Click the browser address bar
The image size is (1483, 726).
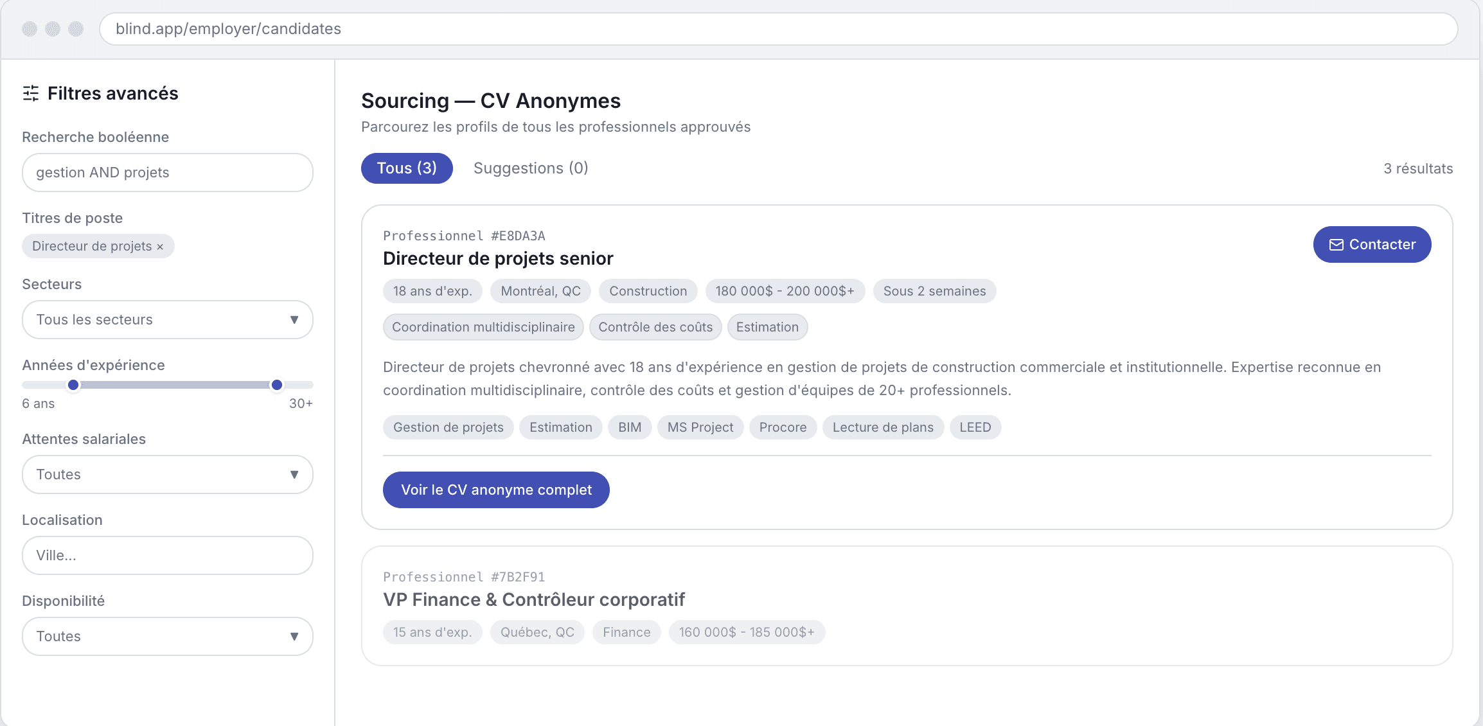click(777, 29)
